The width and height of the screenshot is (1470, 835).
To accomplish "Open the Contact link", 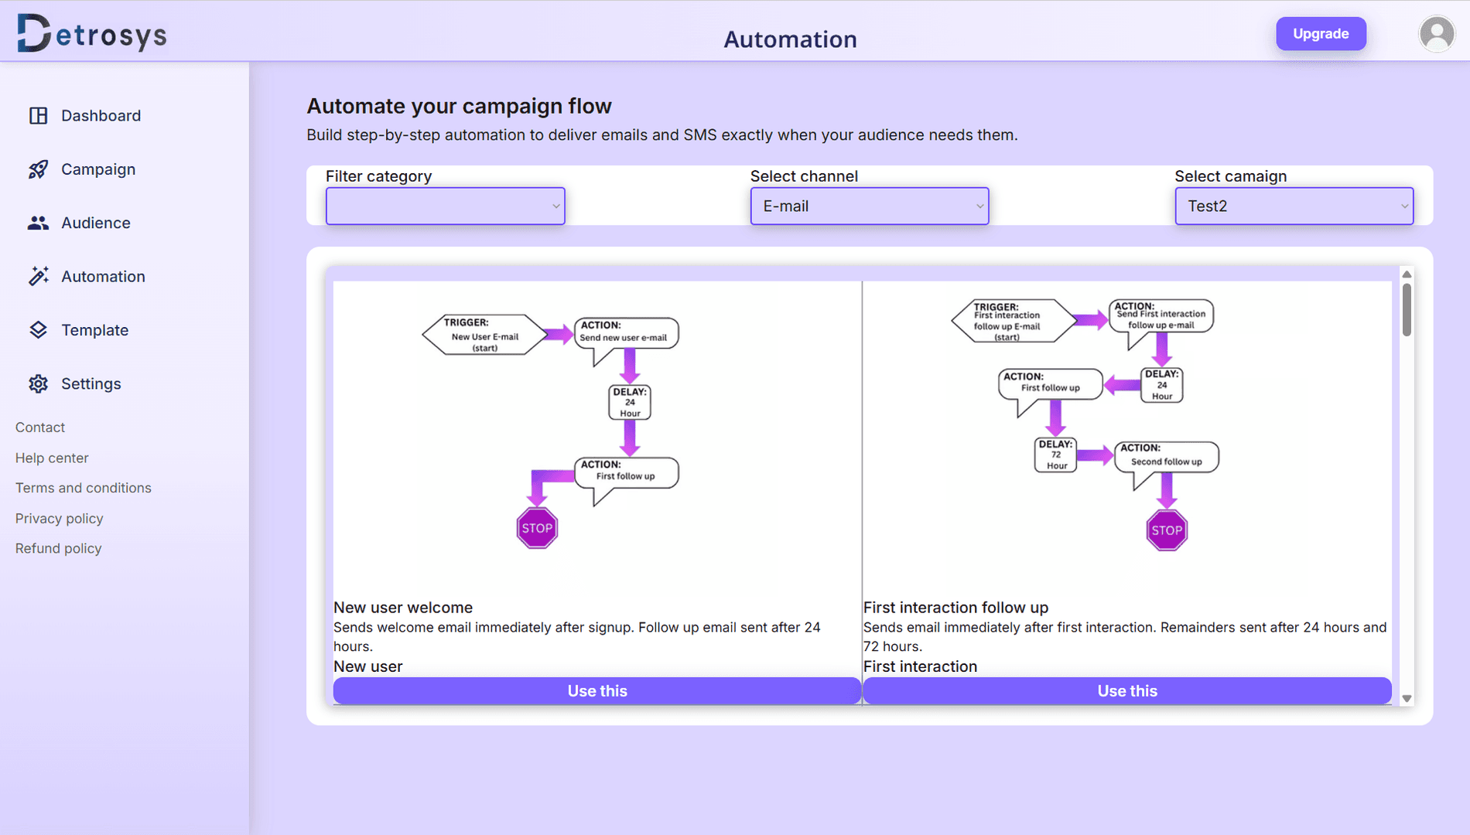I will 40,428.
